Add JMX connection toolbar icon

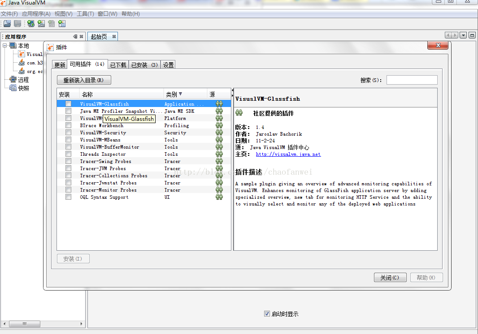(x=41, y=23)
